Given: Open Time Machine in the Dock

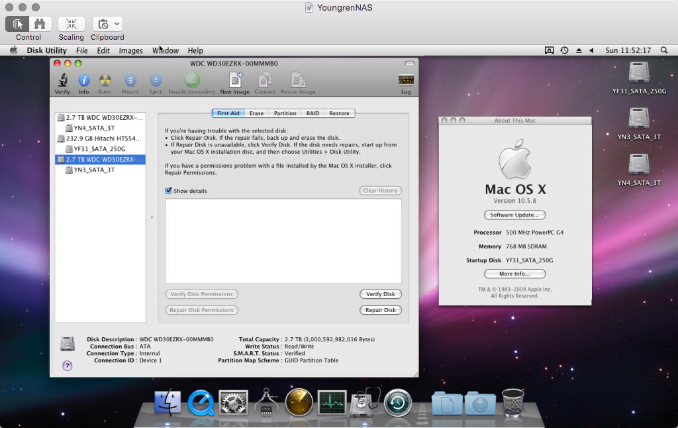Looking at the screenshot, I should [x=397, y=402].
